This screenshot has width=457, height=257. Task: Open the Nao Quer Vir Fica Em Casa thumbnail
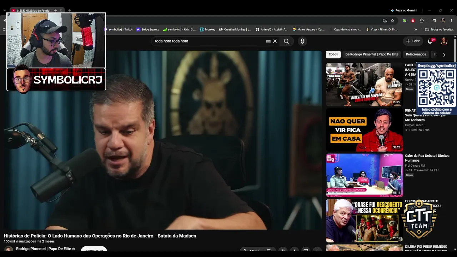[364, 130]
